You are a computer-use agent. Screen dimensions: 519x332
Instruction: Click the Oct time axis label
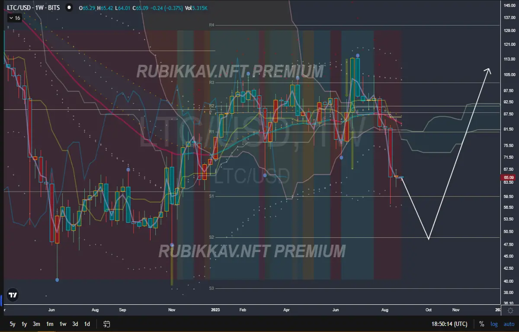(429, 310)
